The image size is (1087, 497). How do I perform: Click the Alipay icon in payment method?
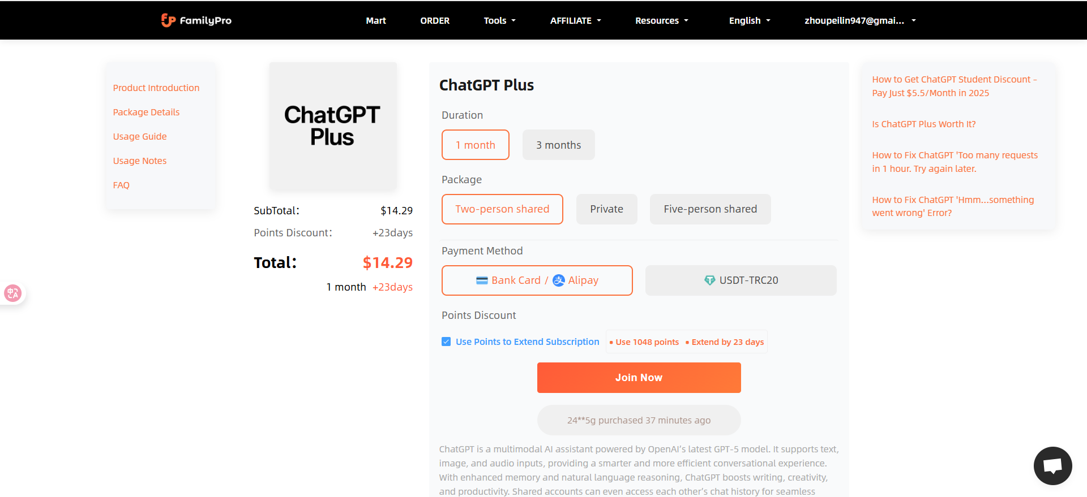pyautogui.click(x=559, y=280)
